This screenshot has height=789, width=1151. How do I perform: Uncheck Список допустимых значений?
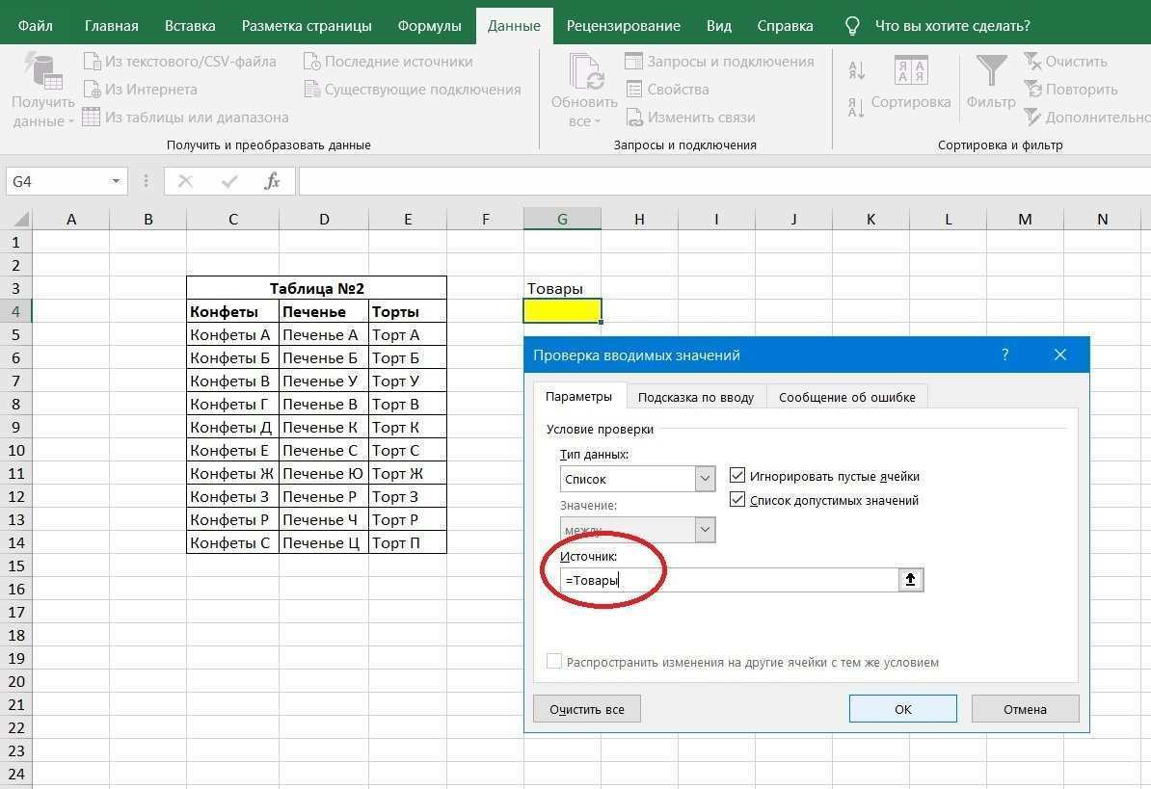pyautogui.click(x=737, y=500)
